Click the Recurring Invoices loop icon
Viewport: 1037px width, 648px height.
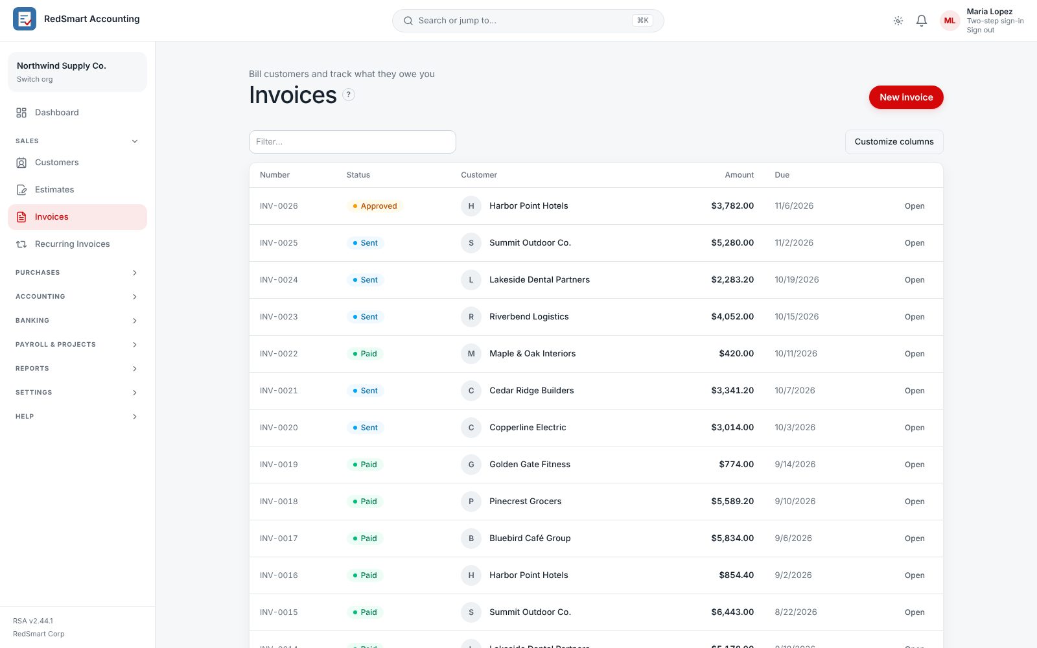(x=21, y=244)
